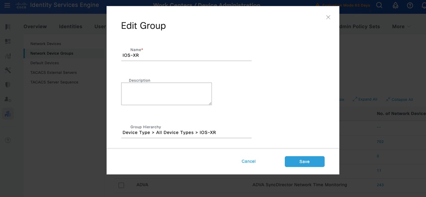Open the administration user-gear sidebar icon
This screenshot has height=197, width=426.
[x=8, y=99]
